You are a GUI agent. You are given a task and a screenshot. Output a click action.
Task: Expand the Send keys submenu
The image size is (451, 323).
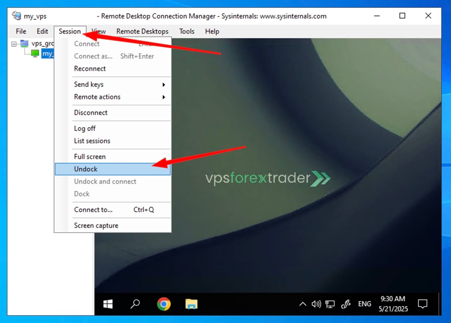(89, 84)
